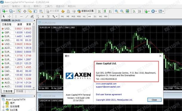Open the Profiles toolbar icon
The image size is (182, 111).
pyautogui.click(x=11, y=11)
